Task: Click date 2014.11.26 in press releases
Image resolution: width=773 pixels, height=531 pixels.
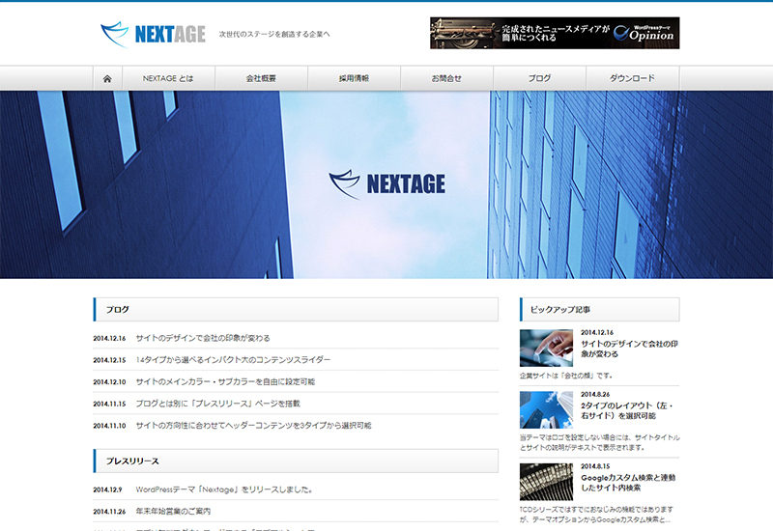Action: pyautogui.click(x=109, y=512)
